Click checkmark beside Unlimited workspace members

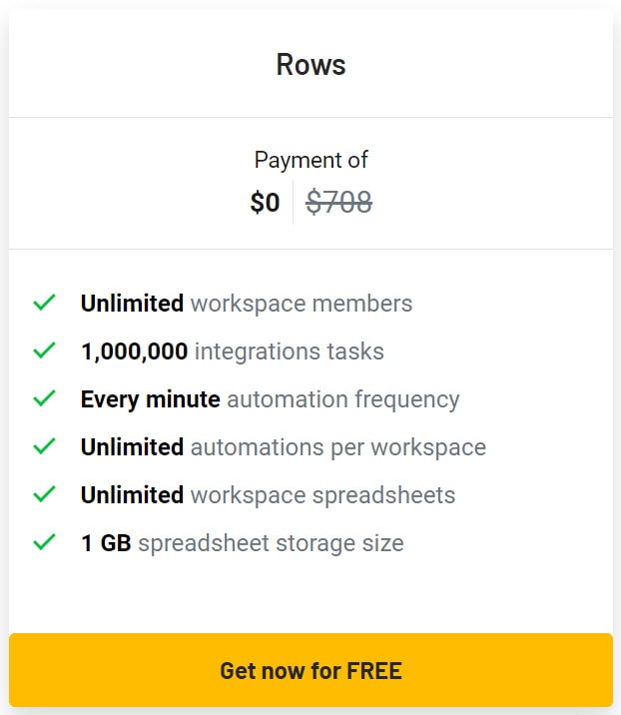tap(44, 303)
